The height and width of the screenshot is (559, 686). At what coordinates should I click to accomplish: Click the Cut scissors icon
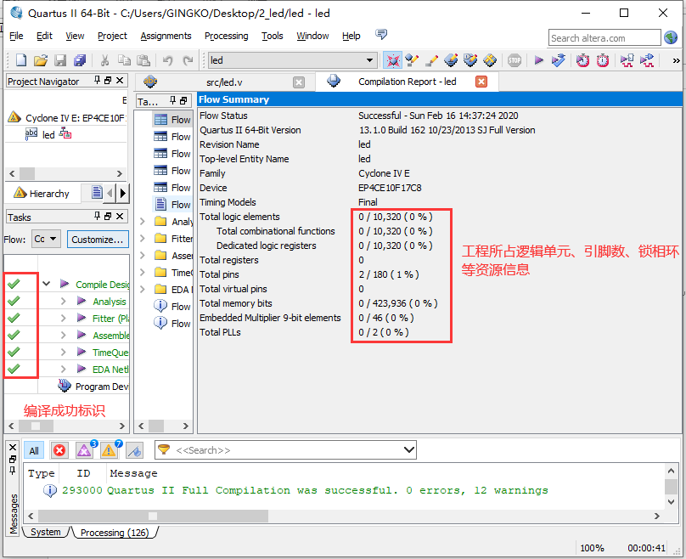(104, 60)
